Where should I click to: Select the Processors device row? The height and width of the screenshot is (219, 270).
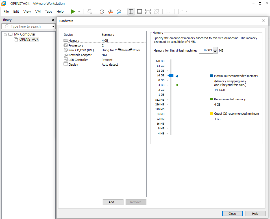point(105,45)
